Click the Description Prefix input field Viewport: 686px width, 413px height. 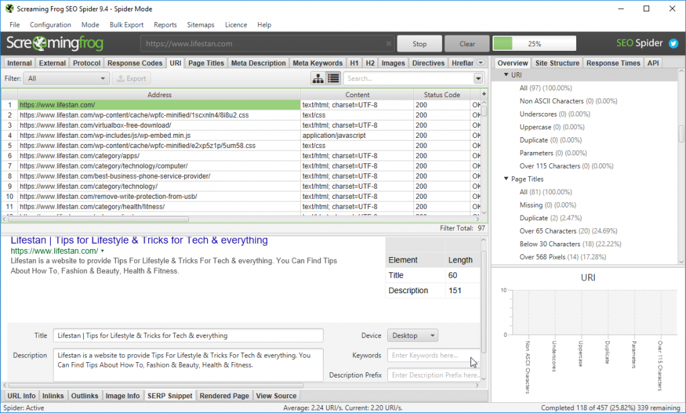[x=433, y=375]
